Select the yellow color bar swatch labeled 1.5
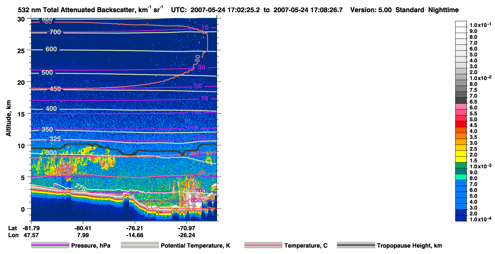The height and width of the screenshot is (254, 495). coord(461,160)
